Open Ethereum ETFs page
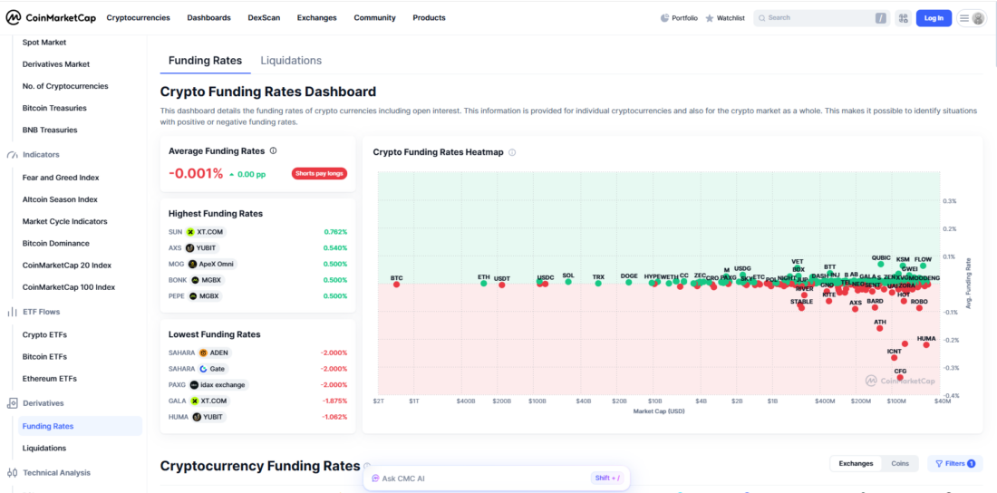 pos(50,379)
